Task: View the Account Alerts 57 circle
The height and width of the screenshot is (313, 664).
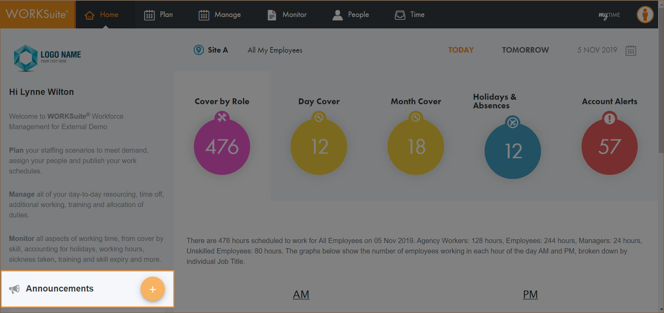Action: point(609,146)
